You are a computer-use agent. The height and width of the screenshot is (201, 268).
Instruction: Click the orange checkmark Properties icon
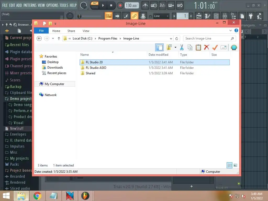[x=215, y=47]
